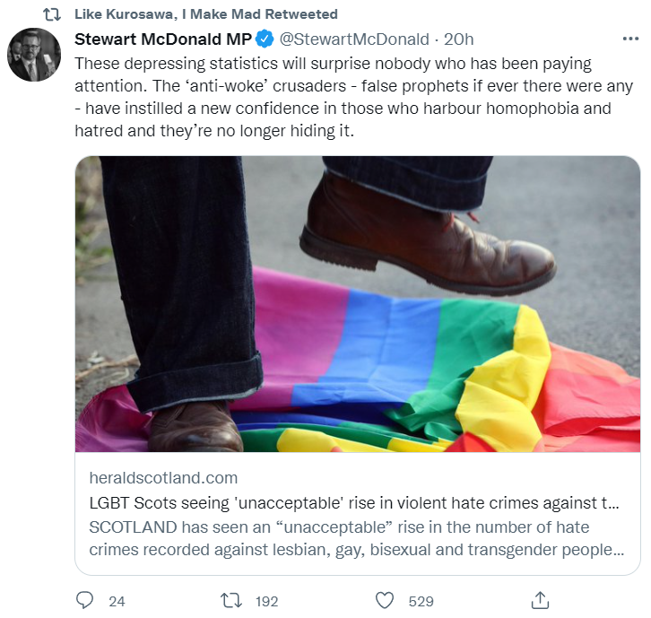Click the tweet body text
651x618 pixels.
click(x=353, y=97)
